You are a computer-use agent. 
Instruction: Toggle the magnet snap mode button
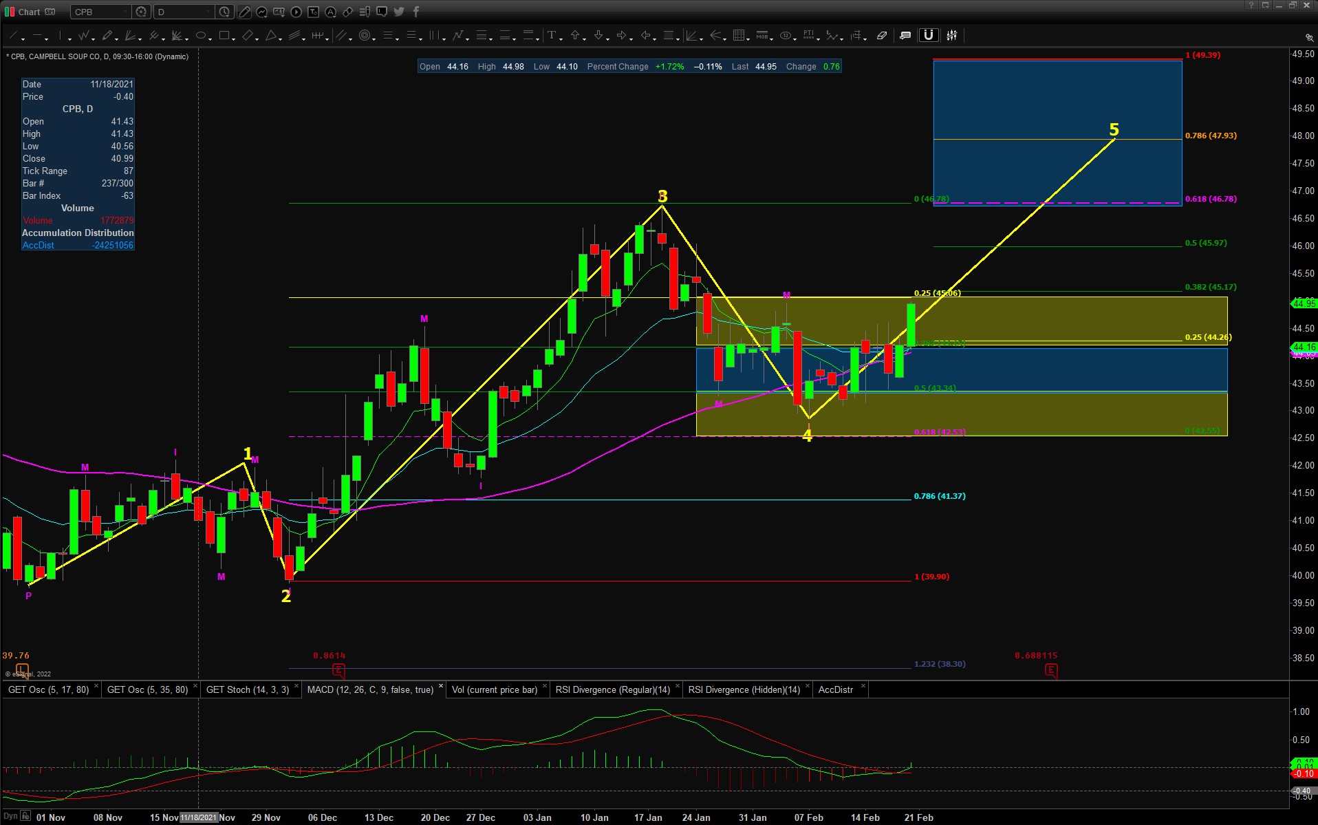928,36
